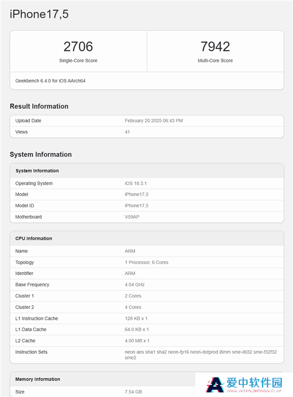The width and height of the screenshot is (293, 397).
Task: Select the Identifier value ARM
Action: pos(130,274)
